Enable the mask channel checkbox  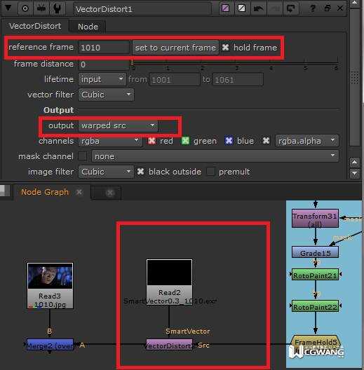coord(82,156)
